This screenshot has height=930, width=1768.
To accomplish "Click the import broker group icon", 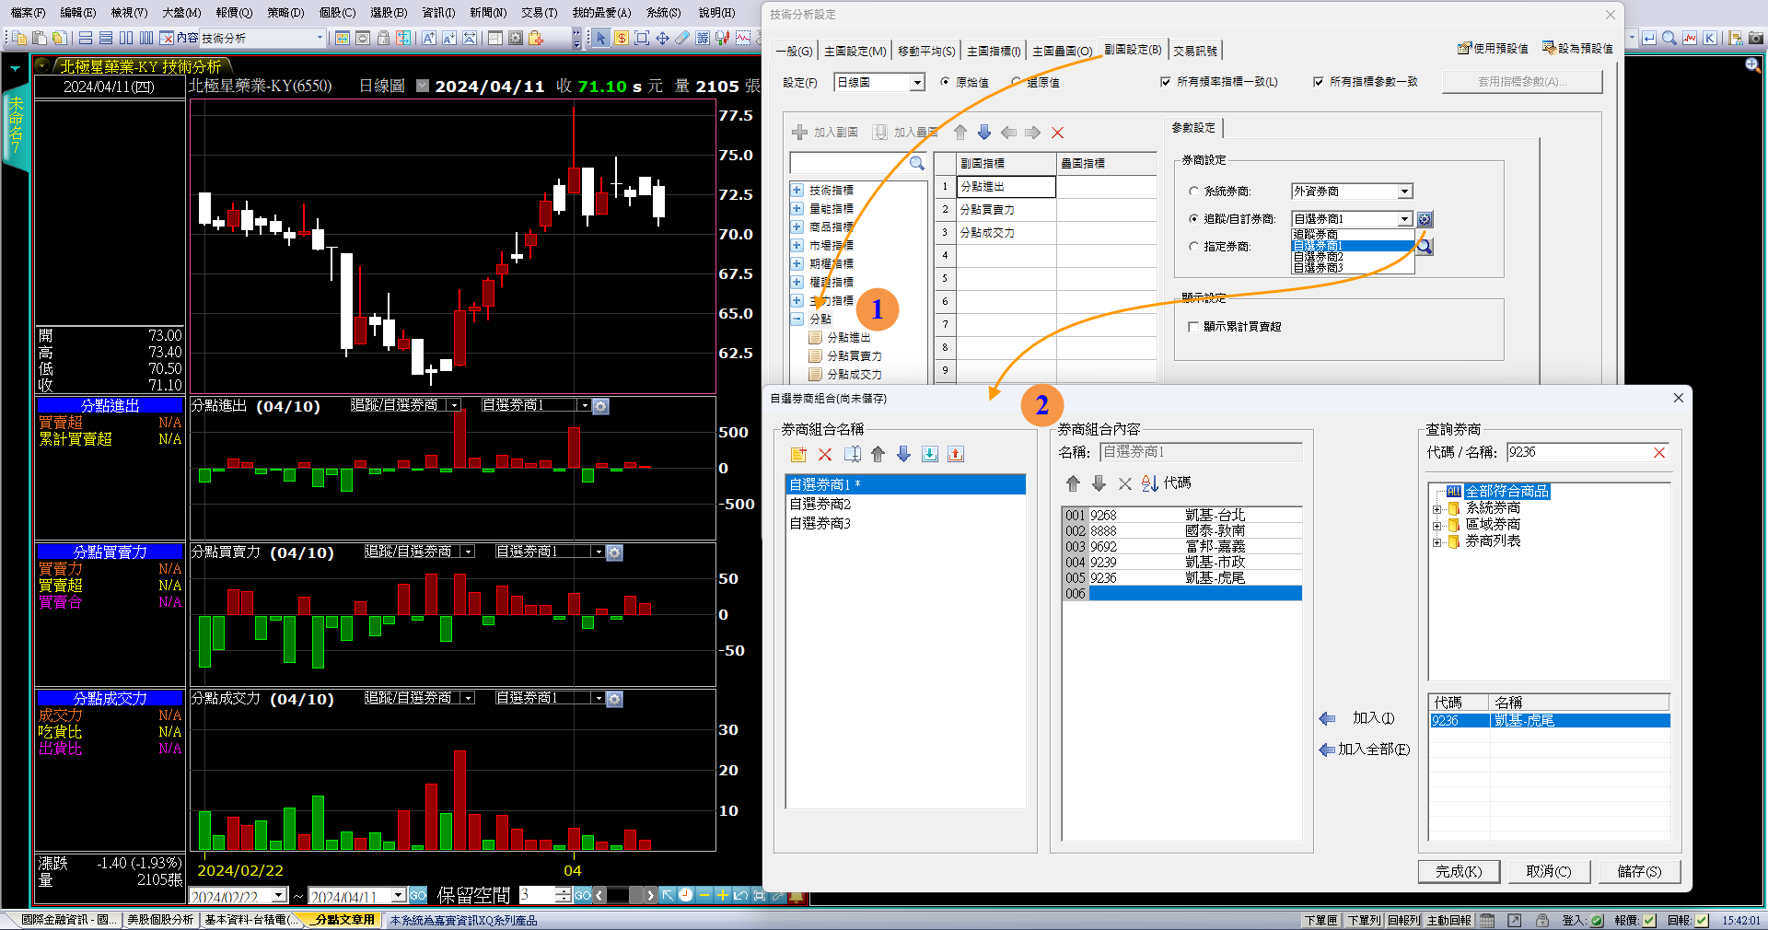I will point(930,454).
